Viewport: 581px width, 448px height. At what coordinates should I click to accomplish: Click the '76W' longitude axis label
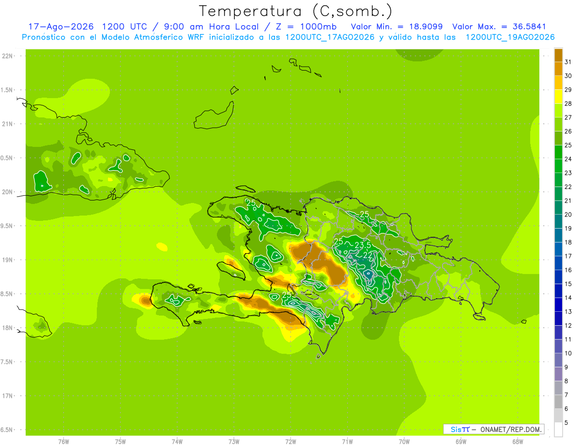coord(63,441)
